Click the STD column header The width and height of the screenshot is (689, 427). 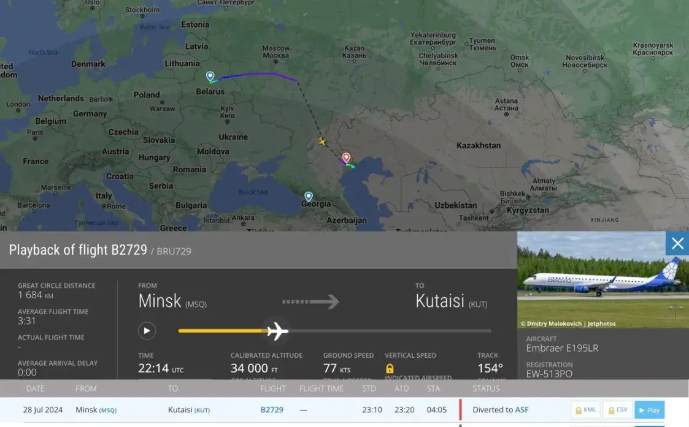point(369,388)
